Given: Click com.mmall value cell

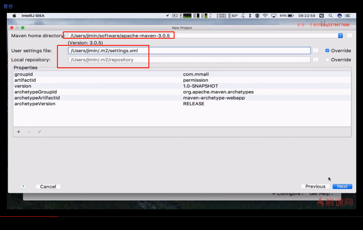Looking at the screenshot, I should (196, 74).
